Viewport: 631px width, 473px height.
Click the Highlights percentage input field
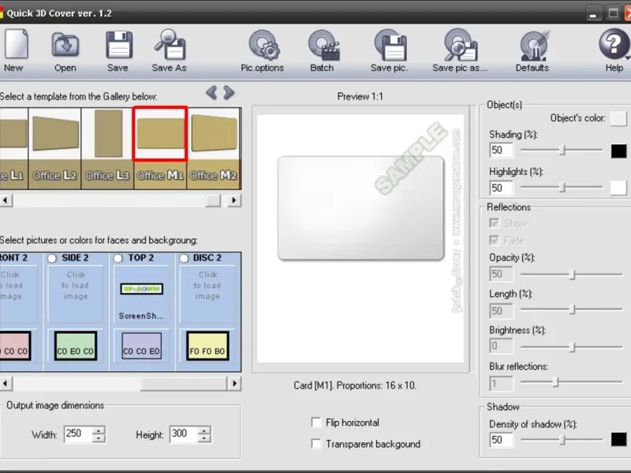tap(502, 188)
